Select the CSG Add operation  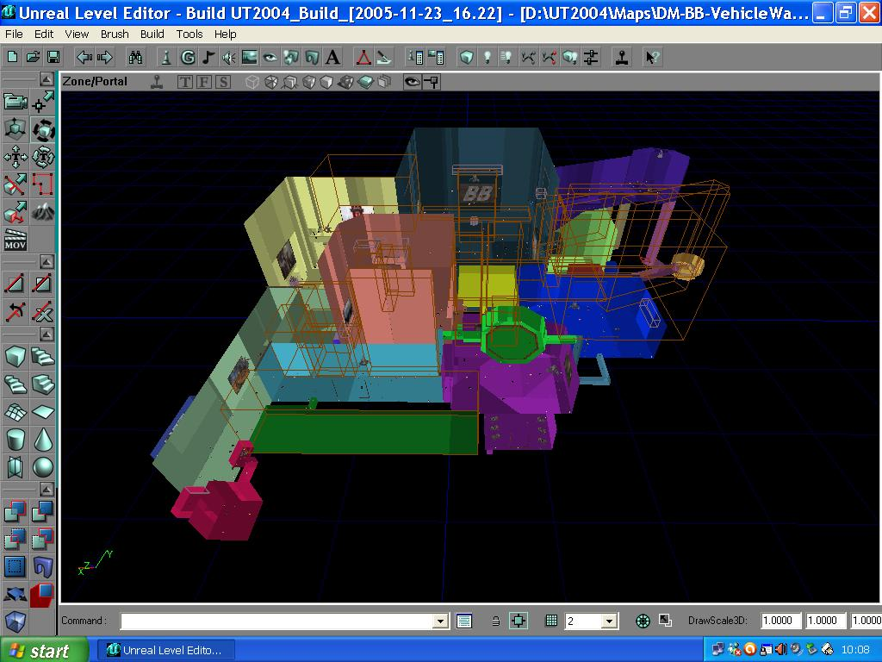[14, 509]
